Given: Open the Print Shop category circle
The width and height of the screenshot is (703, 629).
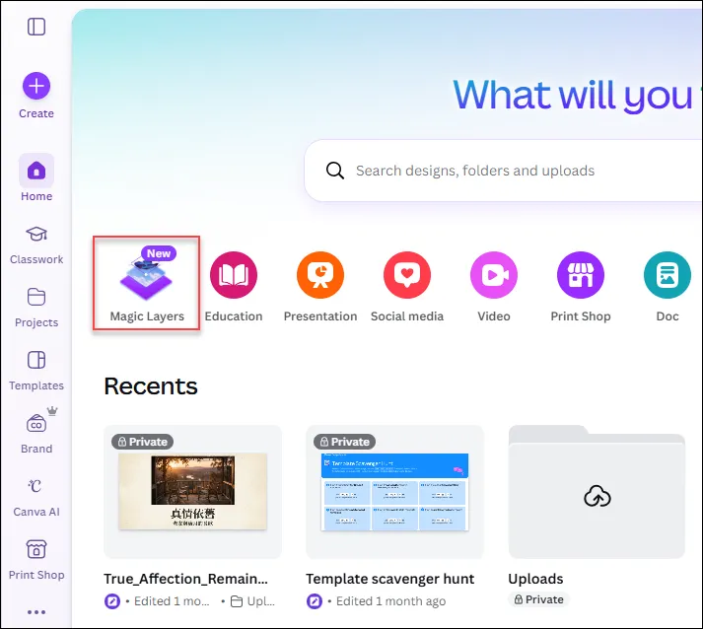Looking at the screenshot, I should tap(581, 275).
